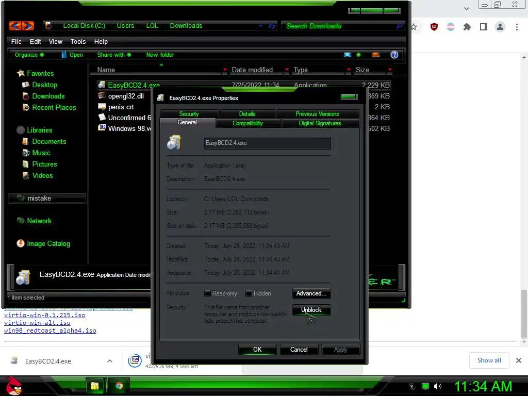Image resolution: width=528 pixels, height=396 pixels.
Task: Click the Chrome profile avatar icon
Action: (500, 27)
